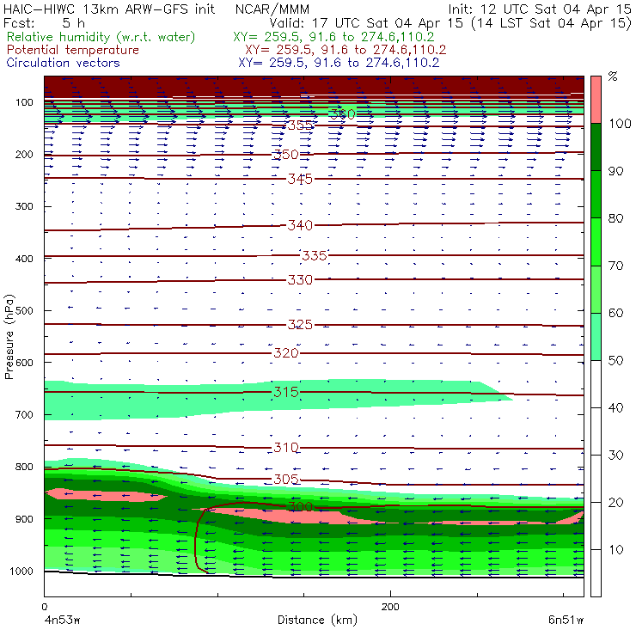Click the 1000 hPa pressure axis label
636x636 pixels.
pos(21,571)
